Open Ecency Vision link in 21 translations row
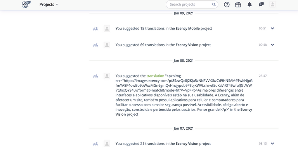 [x=187, y=144]
